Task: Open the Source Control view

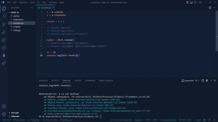Action: click(4, 24)
